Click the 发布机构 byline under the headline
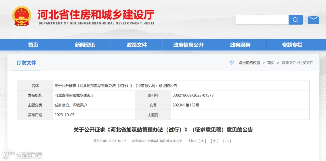 point(157,141)
